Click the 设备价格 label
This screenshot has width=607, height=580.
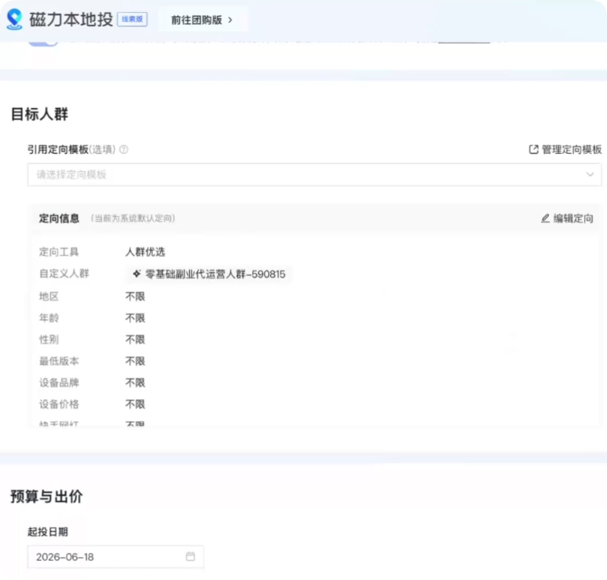coord(59,404)
